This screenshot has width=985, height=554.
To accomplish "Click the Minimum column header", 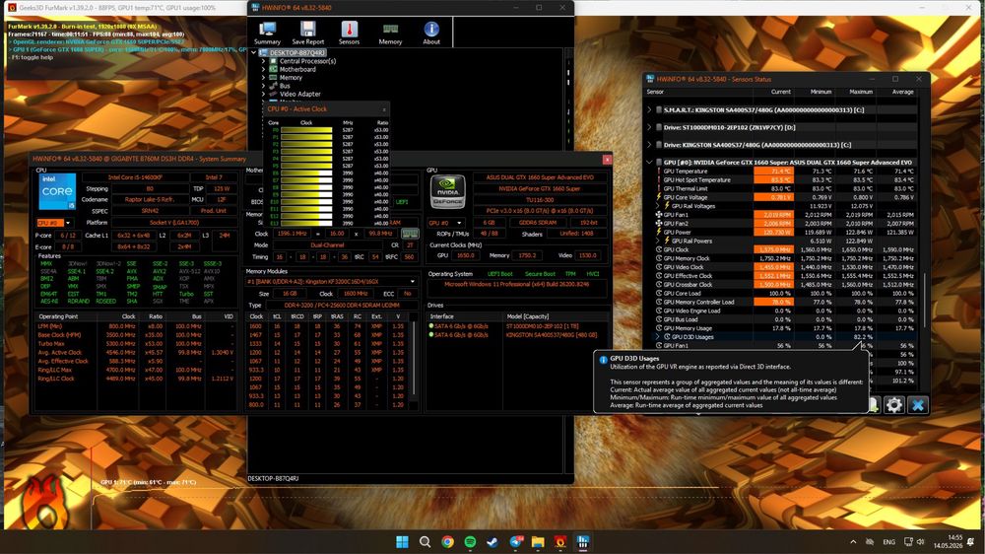I will (x=821, y=92).
